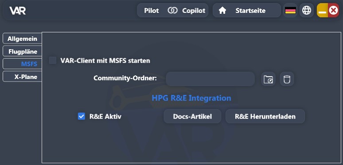This screenshot has height=165, width=343.
Task: Select the German flag language icon
Action: pos(291,10)
